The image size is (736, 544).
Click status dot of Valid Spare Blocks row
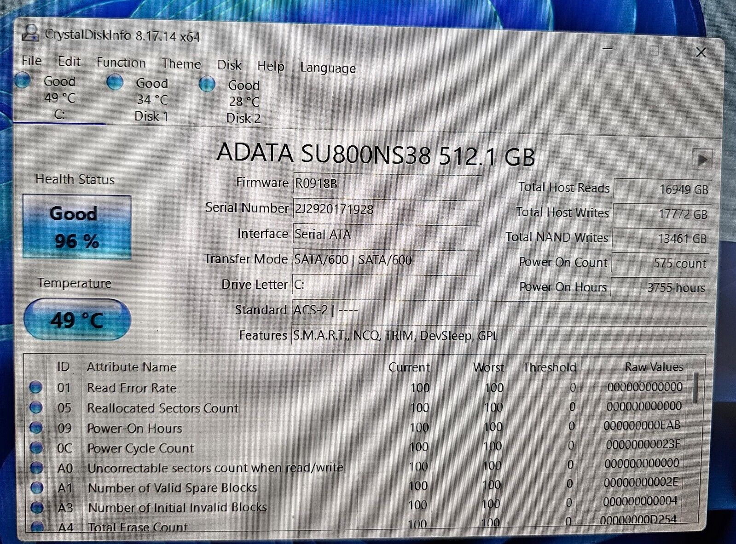tap(37, 487)
